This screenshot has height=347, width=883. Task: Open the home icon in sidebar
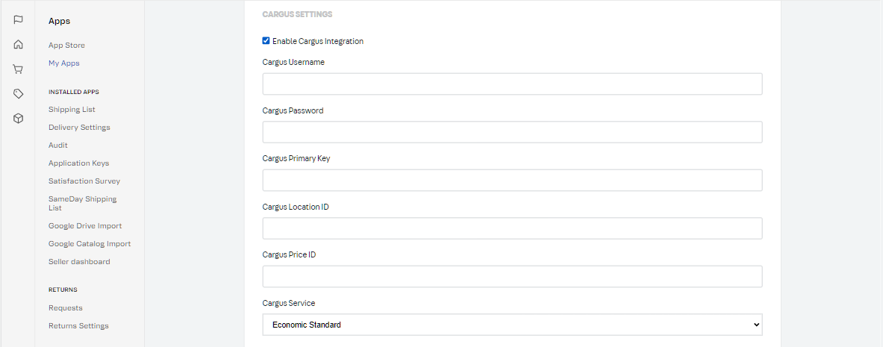coord(19,44)
